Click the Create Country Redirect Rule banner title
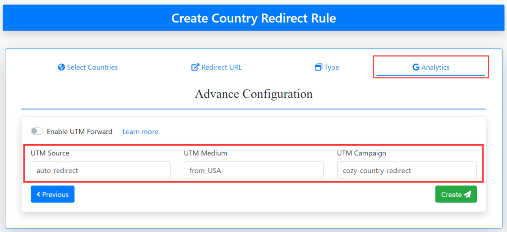Image resolution: width=507 pixels, height=232 pixels. click(254, 18)
